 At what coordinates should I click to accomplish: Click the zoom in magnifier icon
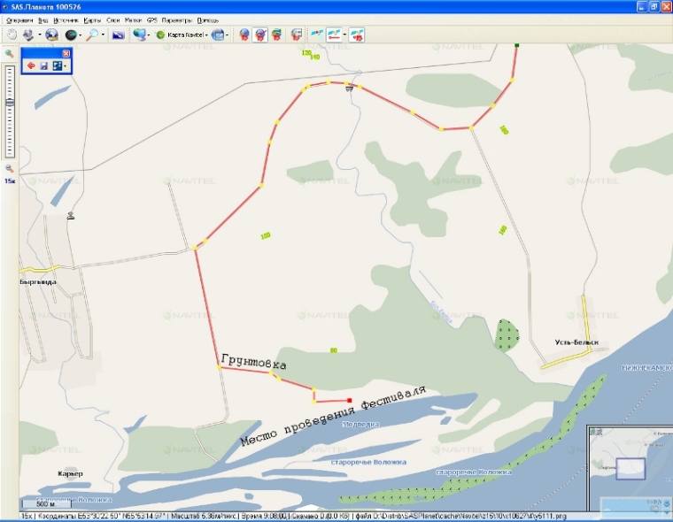(x=9, y=54)
